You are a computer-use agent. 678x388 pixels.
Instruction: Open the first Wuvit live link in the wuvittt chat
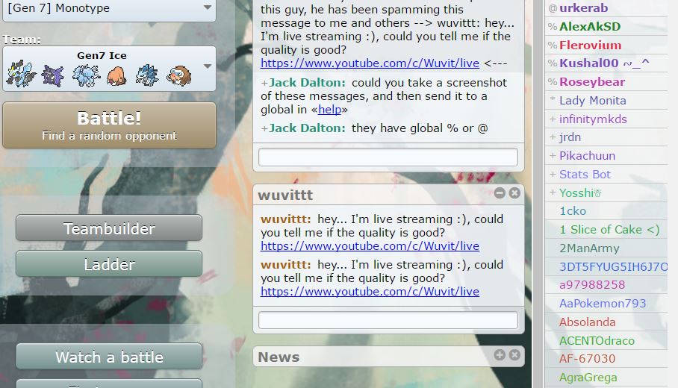(x=370, y=245)
